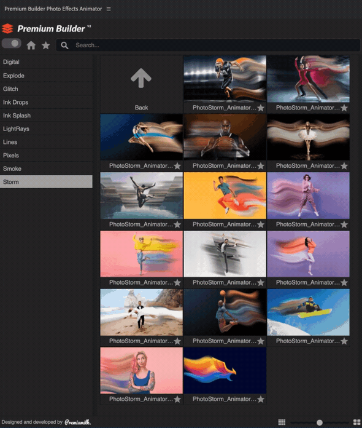Choose the LightRays category

click(46, 129)
